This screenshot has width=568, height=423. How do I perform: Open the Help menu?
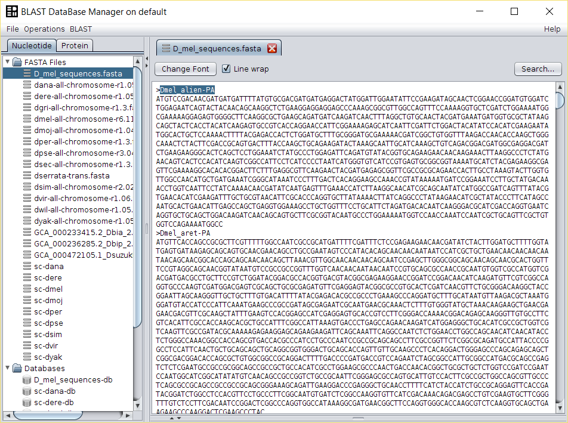click(x=552, y=29)
